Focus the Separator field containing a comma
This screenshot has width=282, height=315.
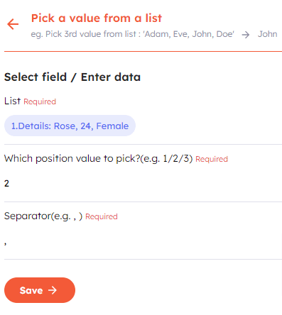coord(143,242)
